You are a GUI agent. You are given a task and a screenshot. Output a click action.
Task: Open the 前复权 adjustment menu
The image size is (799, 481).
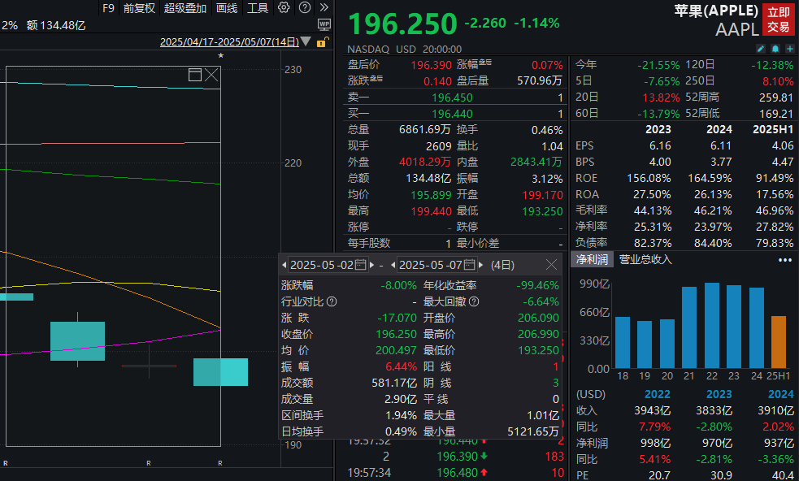pos(139,8)
